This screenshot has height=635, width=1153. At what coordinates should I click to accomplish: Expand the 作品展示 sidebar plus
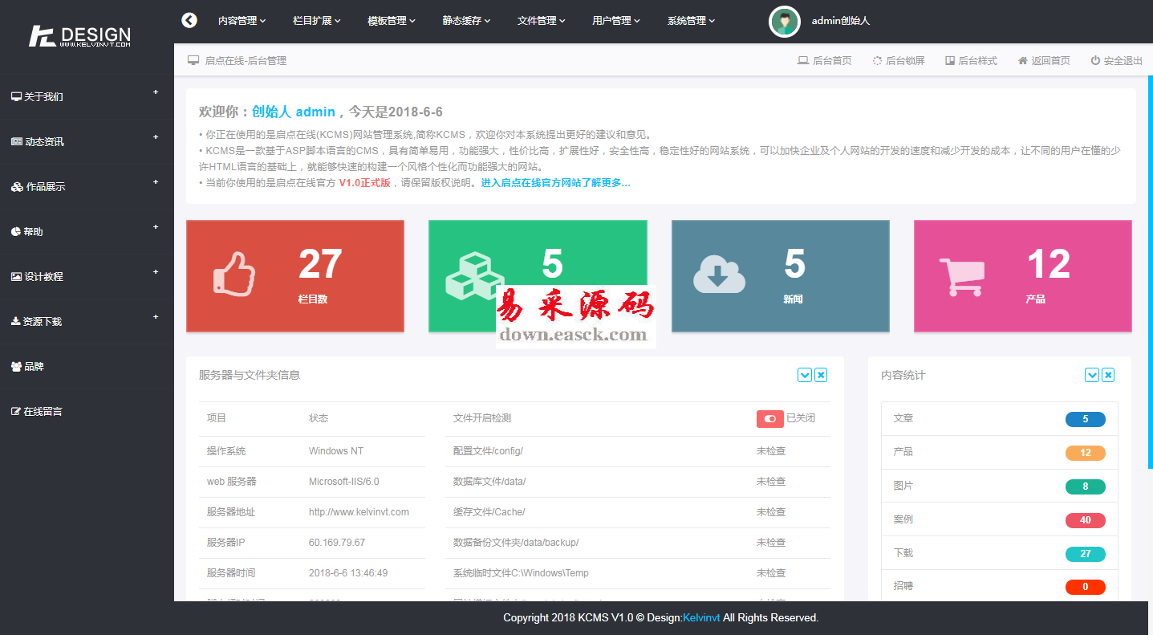pos(156,181)
